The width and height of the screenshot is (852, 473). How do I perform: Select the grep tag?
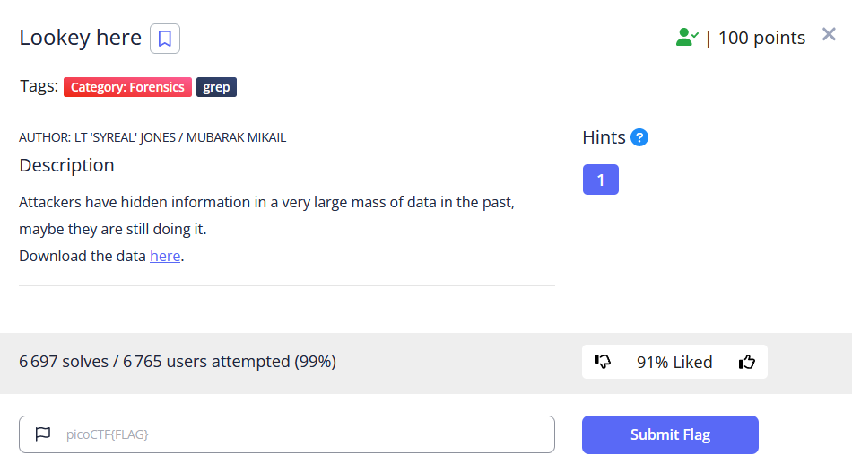[216, 87]
